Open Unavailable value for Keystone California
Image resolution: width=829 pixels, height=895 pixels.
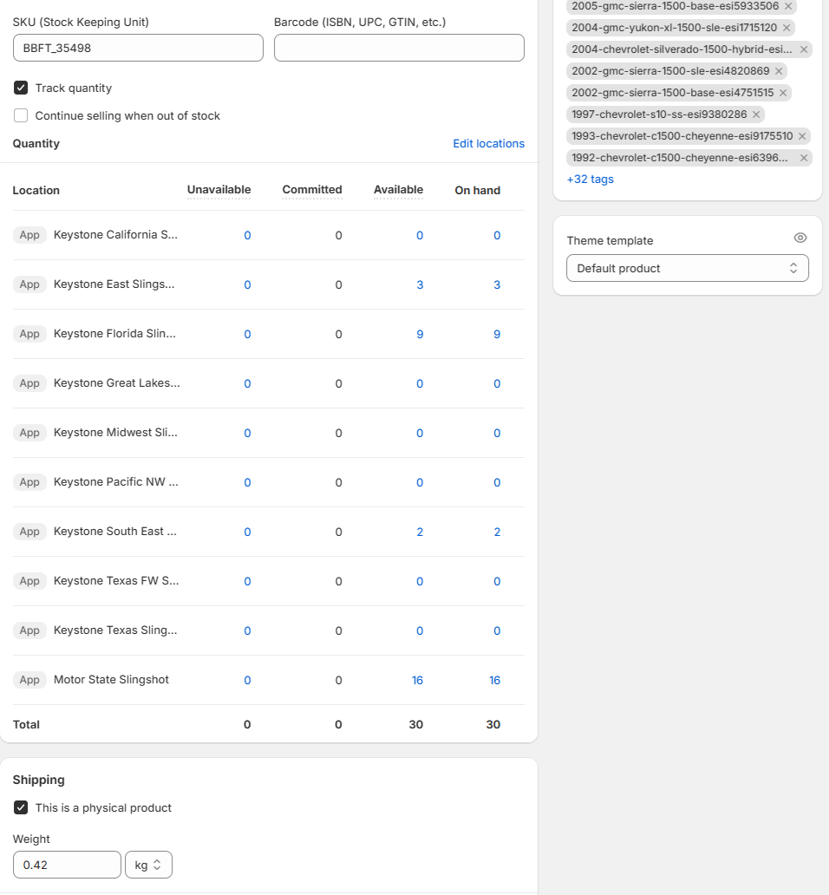pos(248,236)
